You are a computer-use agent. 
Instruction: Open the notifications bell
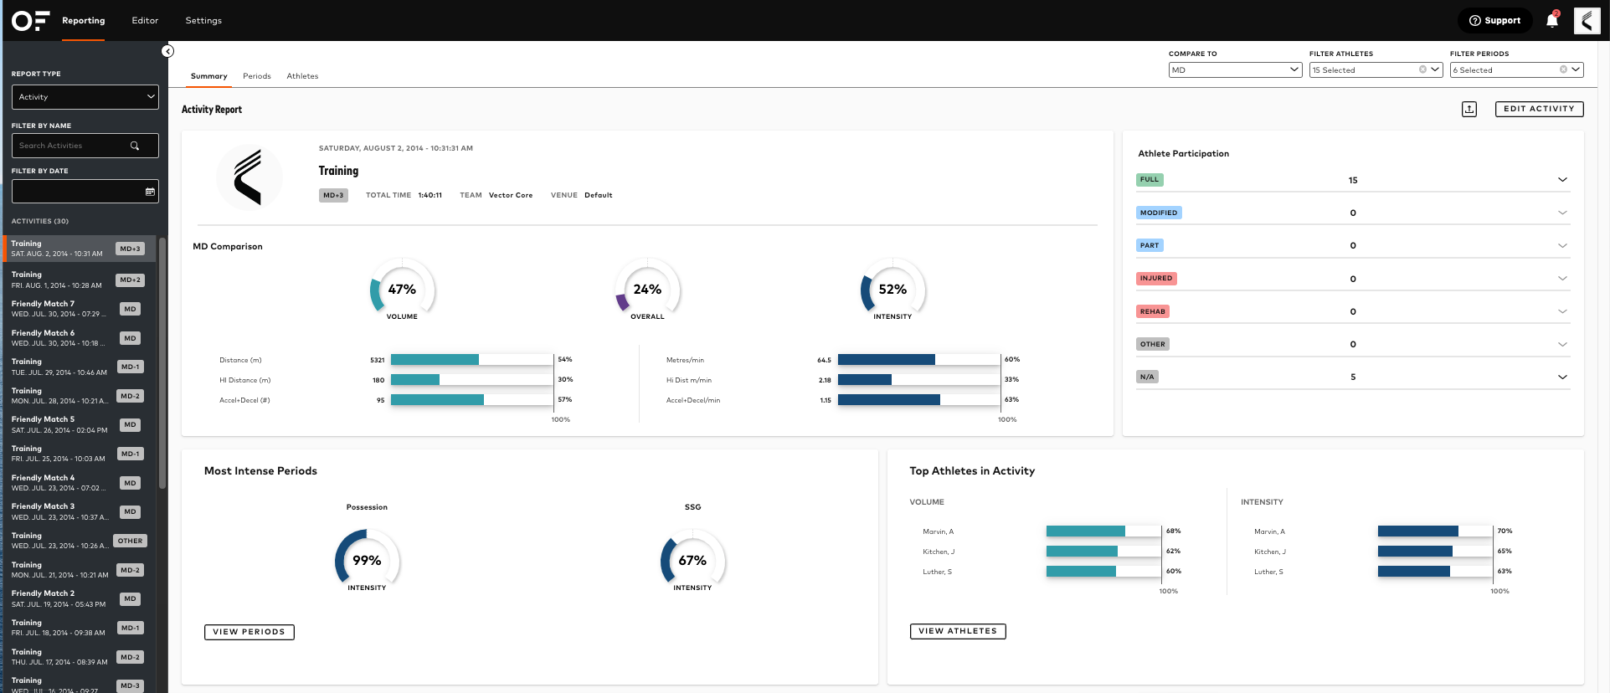click(1551, 21)
